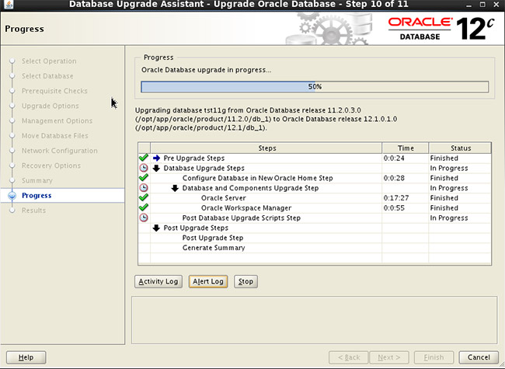This screenshot has height=369, width=505.
Task: Click In Progress status for Database Upgrade Steps
Action: (x=449, y=168)
